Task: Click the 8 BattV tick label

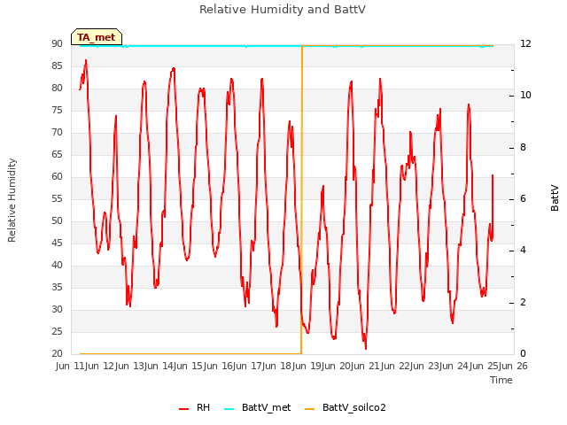Action: click(523, 148)
